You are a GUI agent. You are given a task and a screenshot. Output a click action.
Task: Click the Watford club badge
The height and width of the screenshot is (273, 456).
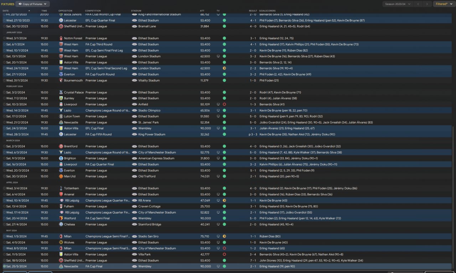click(61, 218)
